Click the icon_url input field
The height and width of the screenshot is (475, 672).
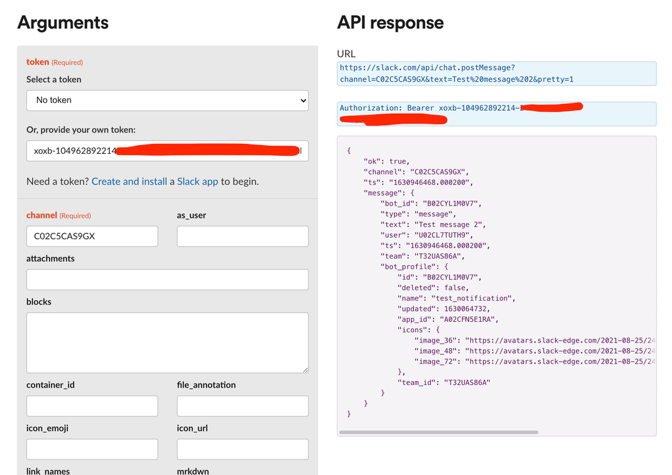[x=243, y=449]
